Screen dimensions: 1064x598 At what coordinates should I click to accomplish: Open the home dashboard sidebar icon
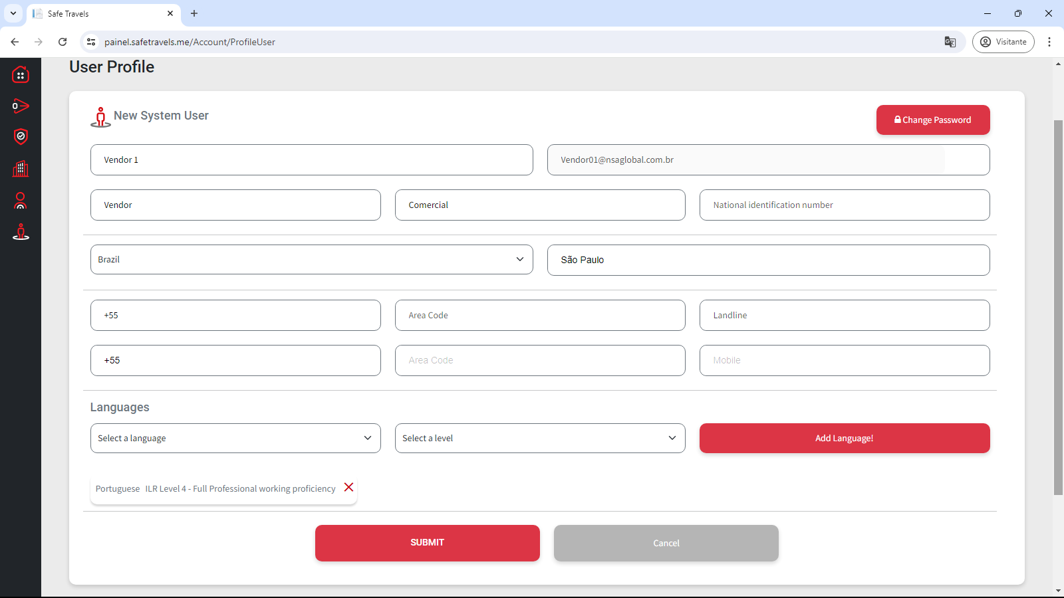(x=21, y=74)
